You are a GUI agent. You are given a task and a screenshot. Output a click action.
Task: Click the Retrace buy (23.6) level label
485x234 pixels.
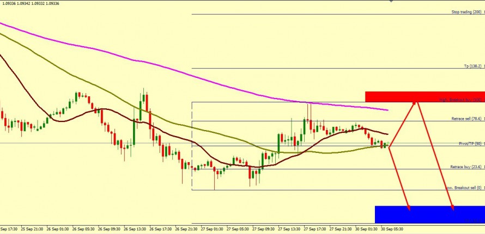pos(466,167)
